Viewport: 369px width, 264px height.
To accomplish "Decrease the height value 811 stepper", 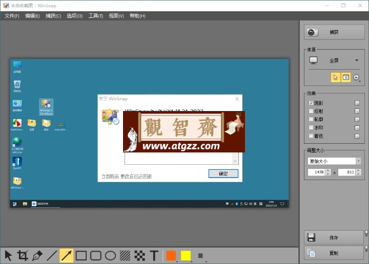I will point(358,174).
